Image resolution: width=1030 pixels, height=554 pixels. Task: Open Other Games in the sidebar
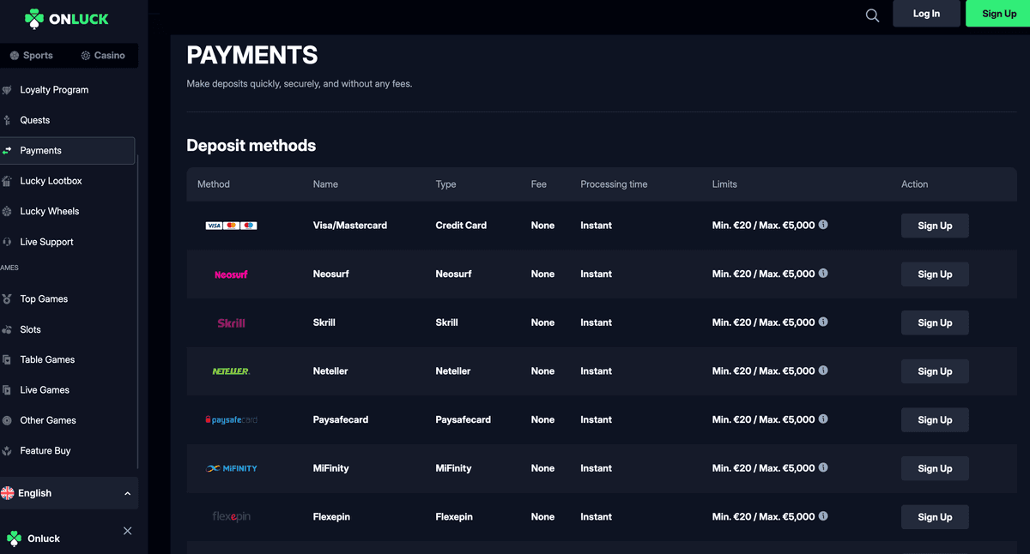click(x=46, y=420)
